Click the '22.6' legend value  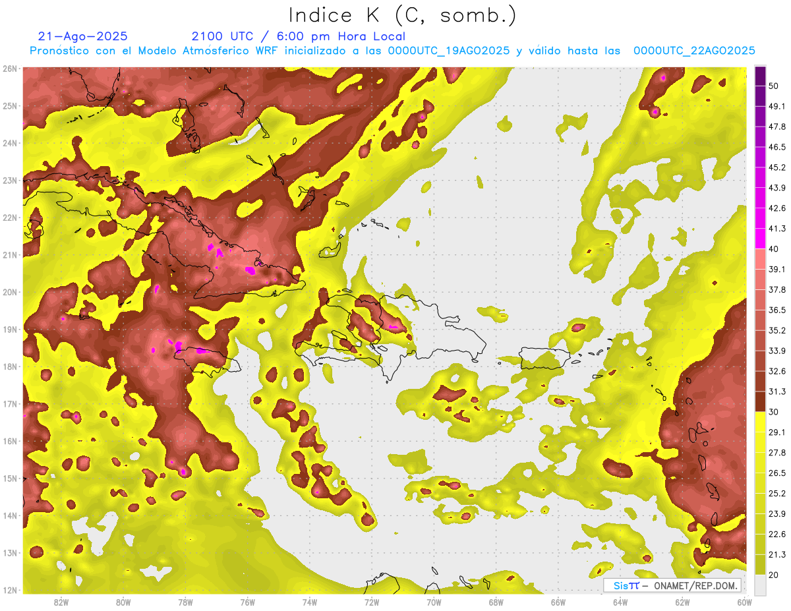click(777, 534)
